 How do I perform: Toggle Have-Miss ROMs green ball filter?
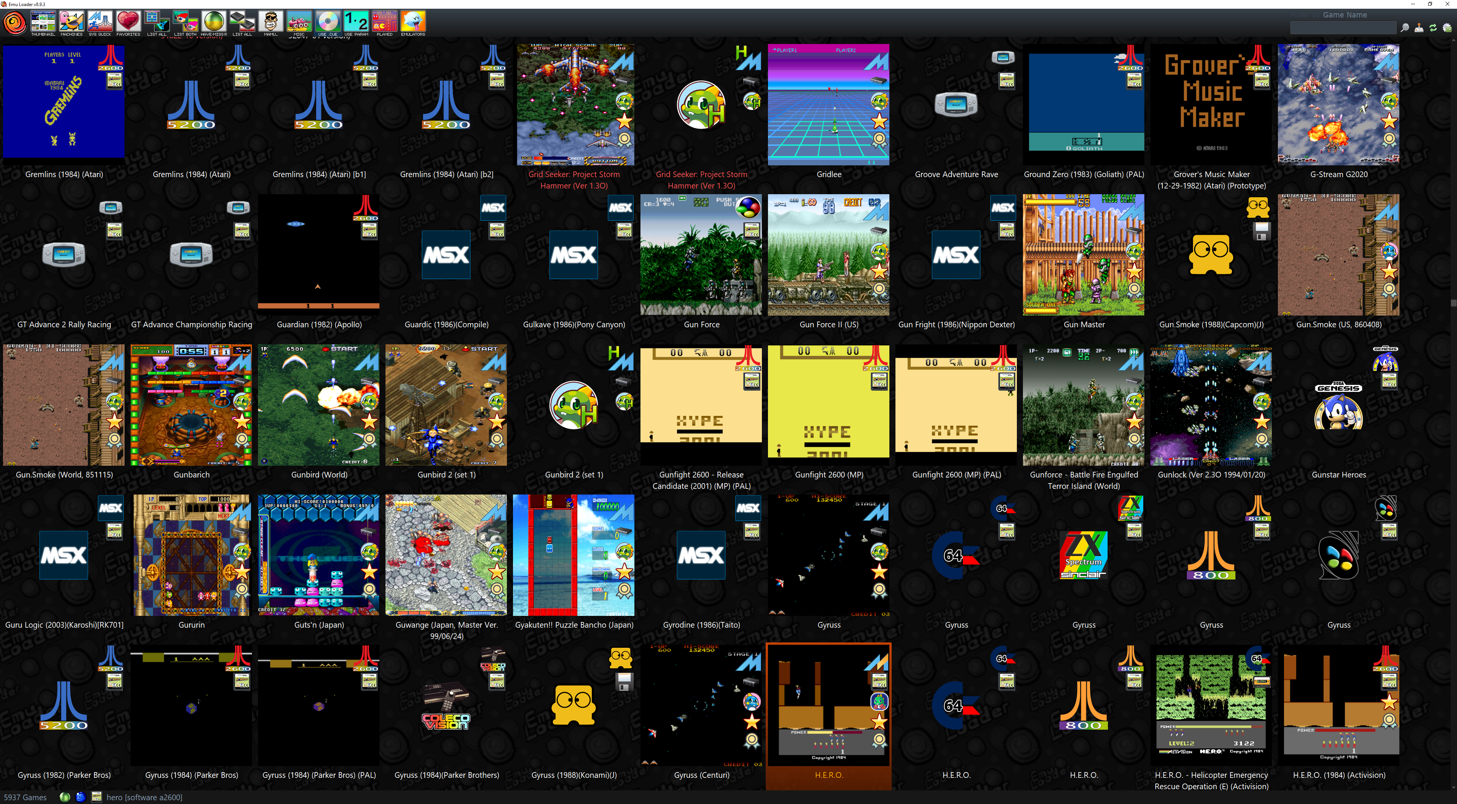[214, 22]
